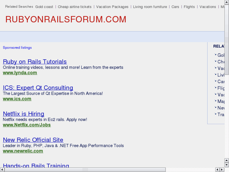Open the Gold coast related search link
The height and width of the screenshot is (172, 229).
pyautogui.click(x=44, y=7)
